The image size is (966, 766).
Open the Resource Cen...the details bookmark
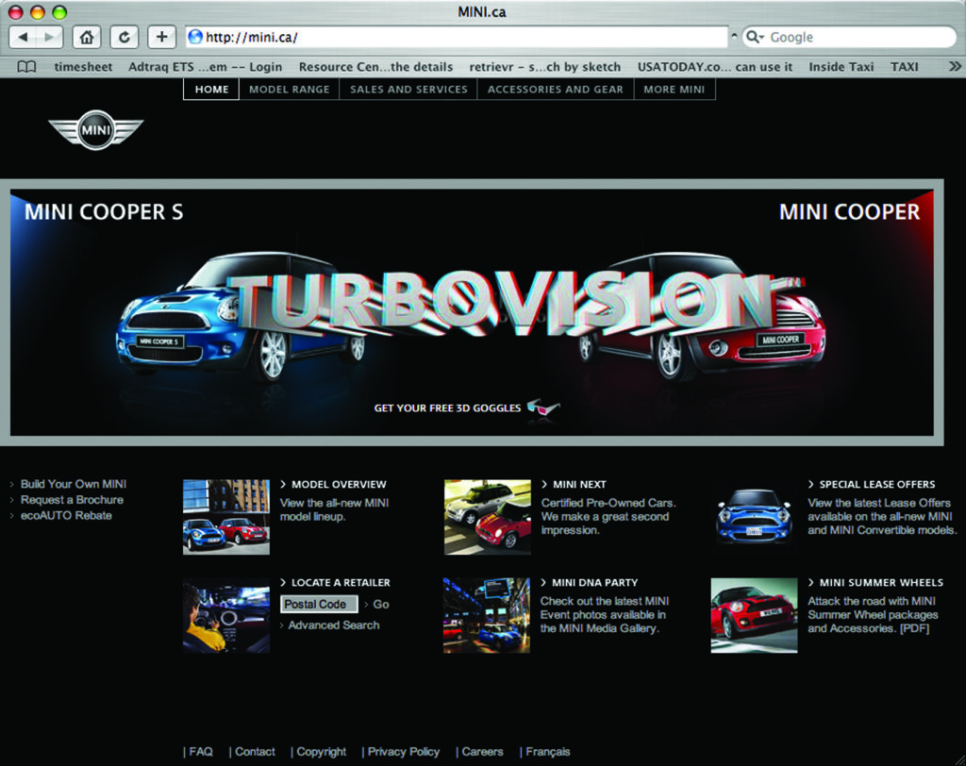point(375,67)
